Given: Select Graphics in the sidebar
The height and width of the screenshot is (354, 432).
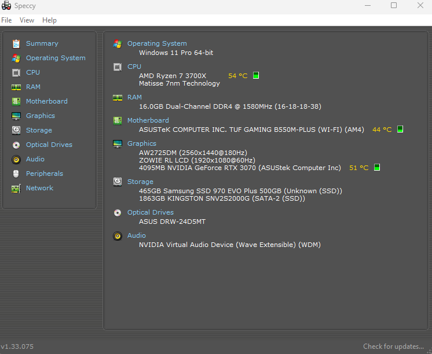Looking at the screenshot, I should coord(41,116).
